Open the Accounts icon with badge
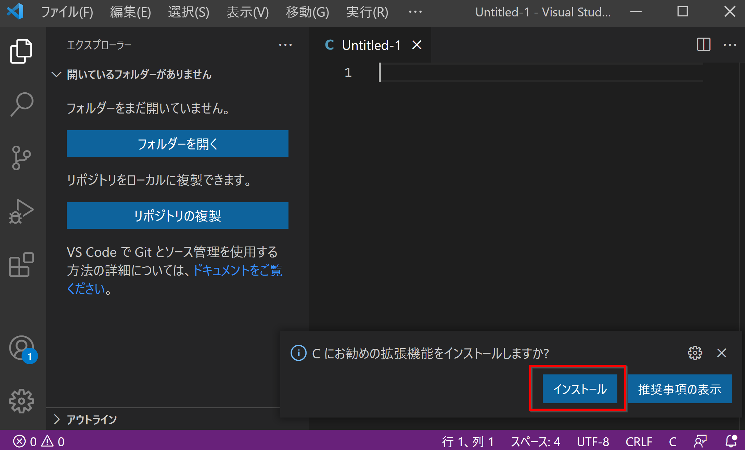The width and height of the screenshot is (745, 450). click(23, 349)
